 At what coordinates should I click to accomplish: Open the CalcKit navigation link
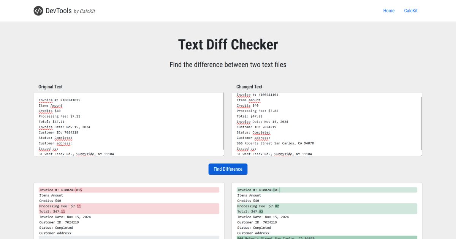pos(411,11)
